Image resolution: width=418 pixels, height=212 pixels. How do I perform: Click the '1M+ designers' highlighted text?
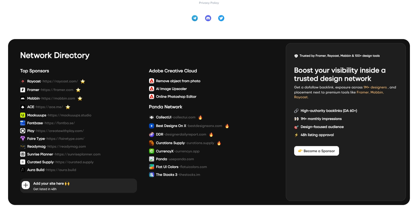click(375, 87)
